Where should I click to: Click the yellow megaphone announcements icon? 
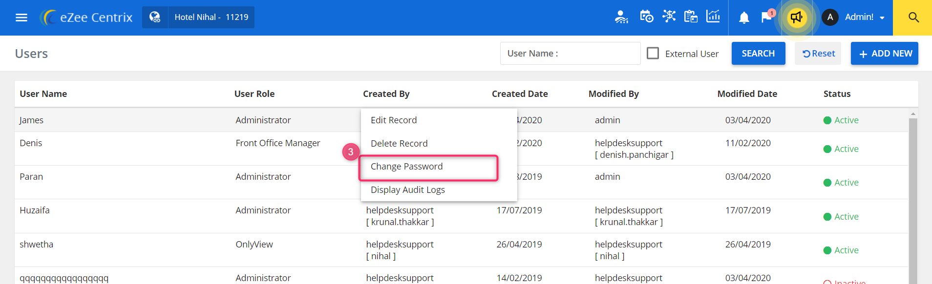(x=797, y=18)
